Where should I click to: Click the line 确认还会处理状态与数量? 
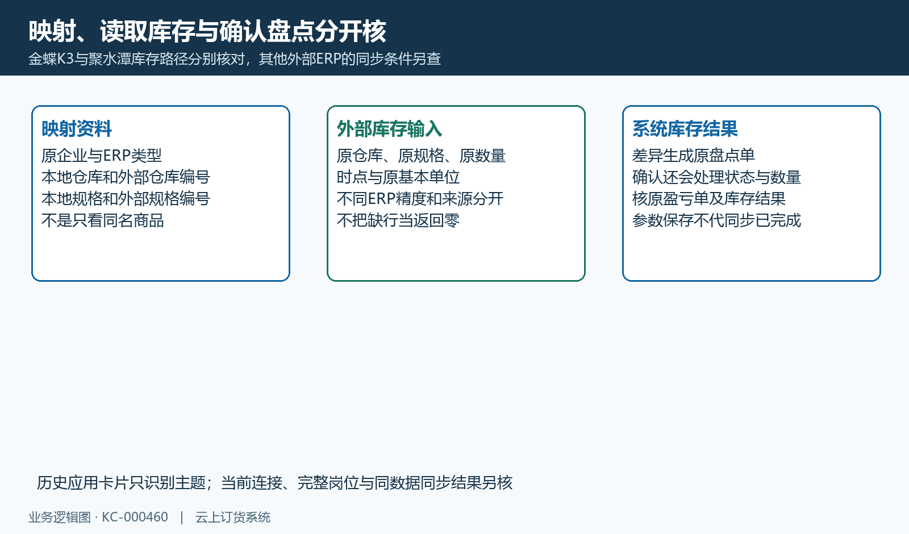[716, 177]
